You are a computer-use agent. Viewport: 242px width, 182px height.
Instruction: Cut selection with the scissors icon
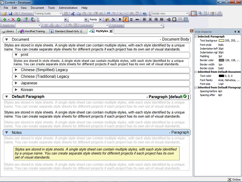73,14
